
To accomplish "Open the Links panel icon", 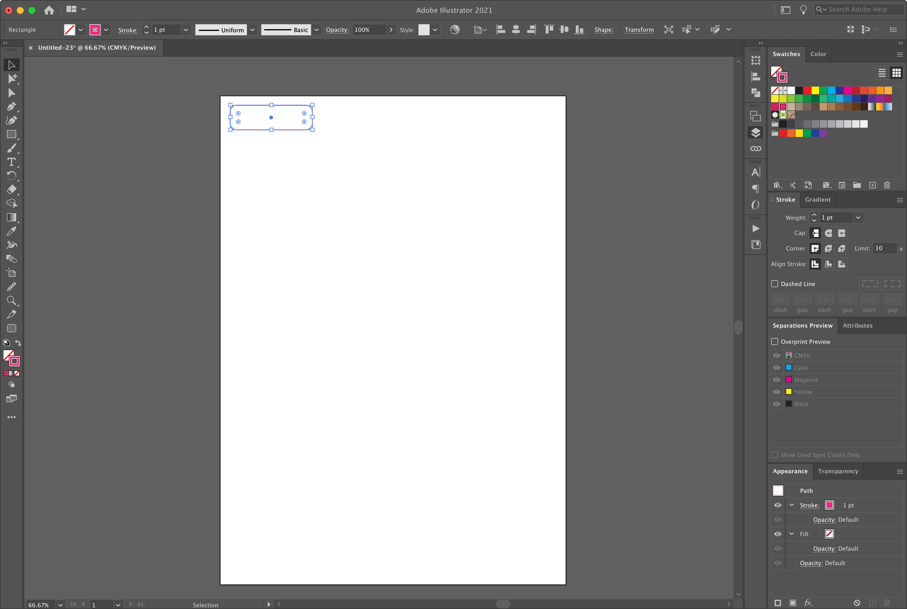I will pos(756,149).
